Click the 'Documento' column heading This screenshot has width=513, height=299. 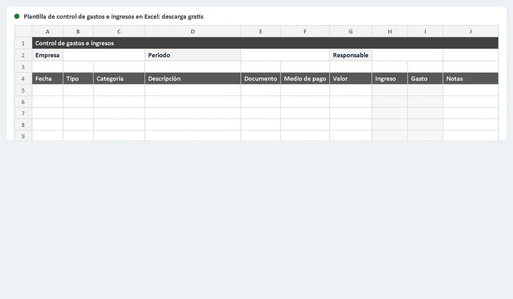(261, 78)
